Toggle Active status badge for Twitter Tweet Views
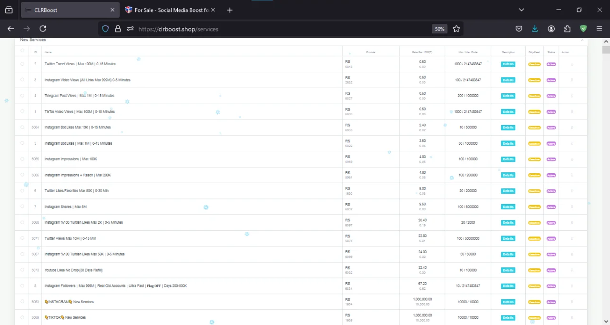The image size is (610, 325). click(551, 64)
